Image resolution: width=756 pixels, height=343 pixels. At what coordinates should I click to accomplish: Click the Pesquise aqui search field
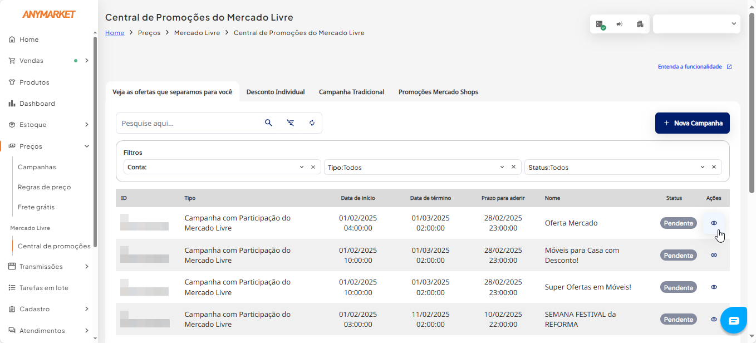pos(189,123)
